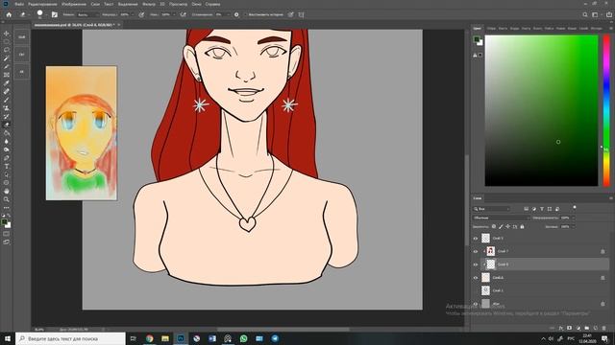
Task: Create new adjustment layer icon
Action: pos(578,328)
